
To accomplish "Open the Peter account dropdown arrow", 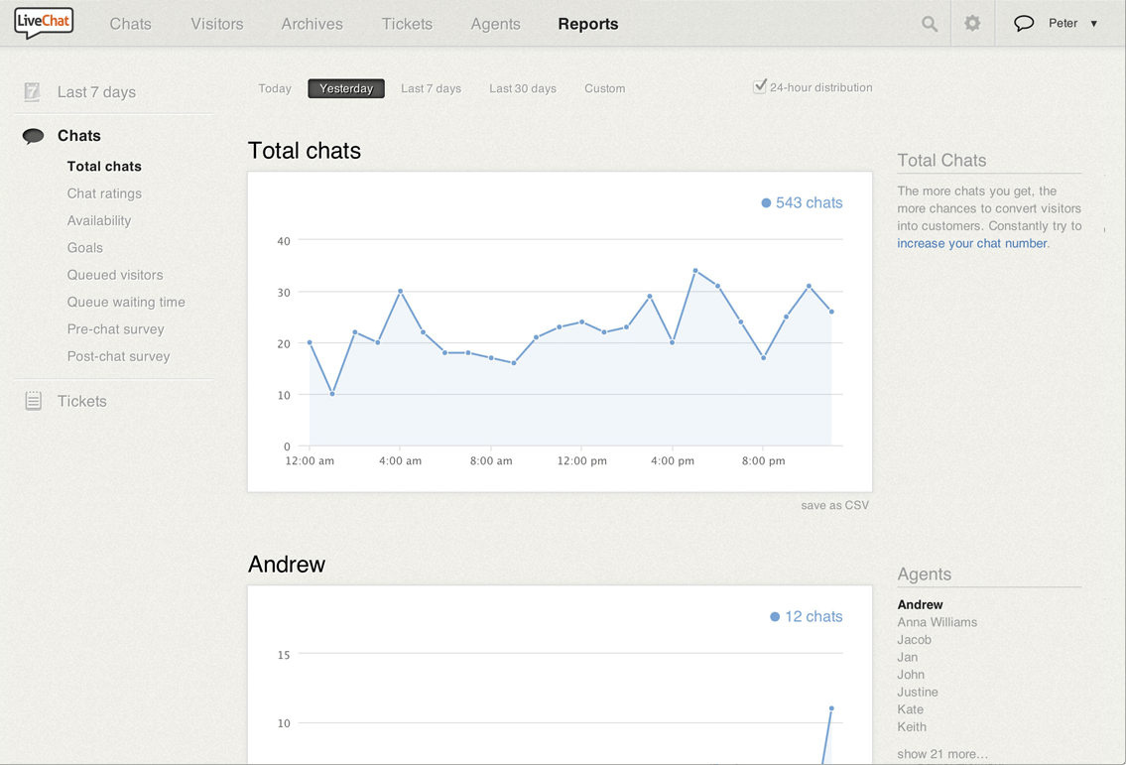I will pos(1094,24).
